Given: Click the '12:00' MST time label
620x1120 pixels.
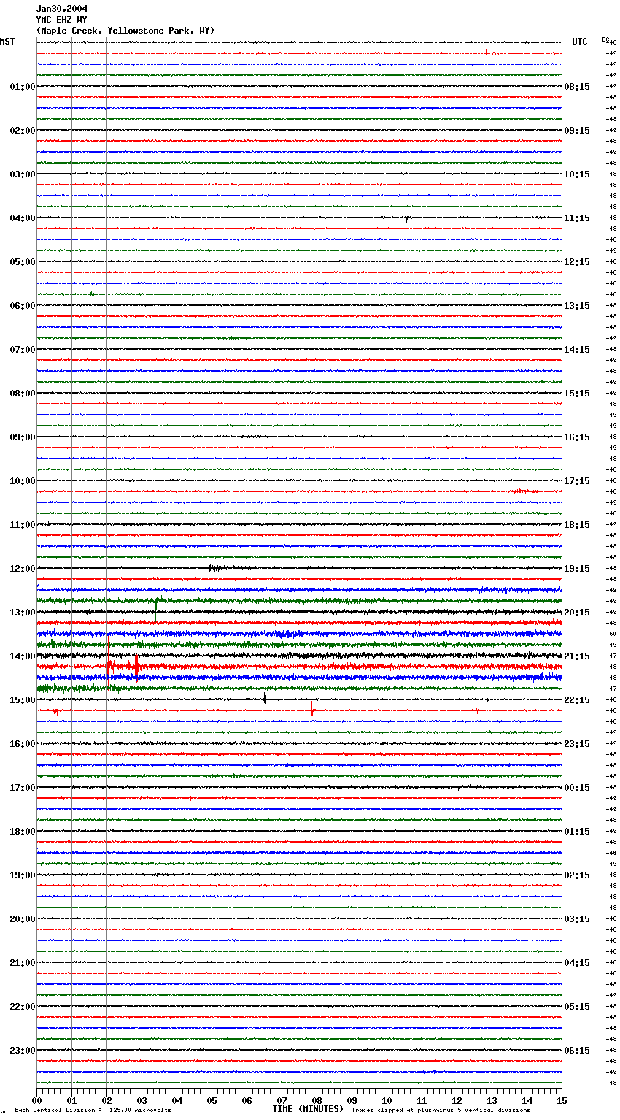Looking at the screenshot, I should pyautogui.click(x=23, y=569).
